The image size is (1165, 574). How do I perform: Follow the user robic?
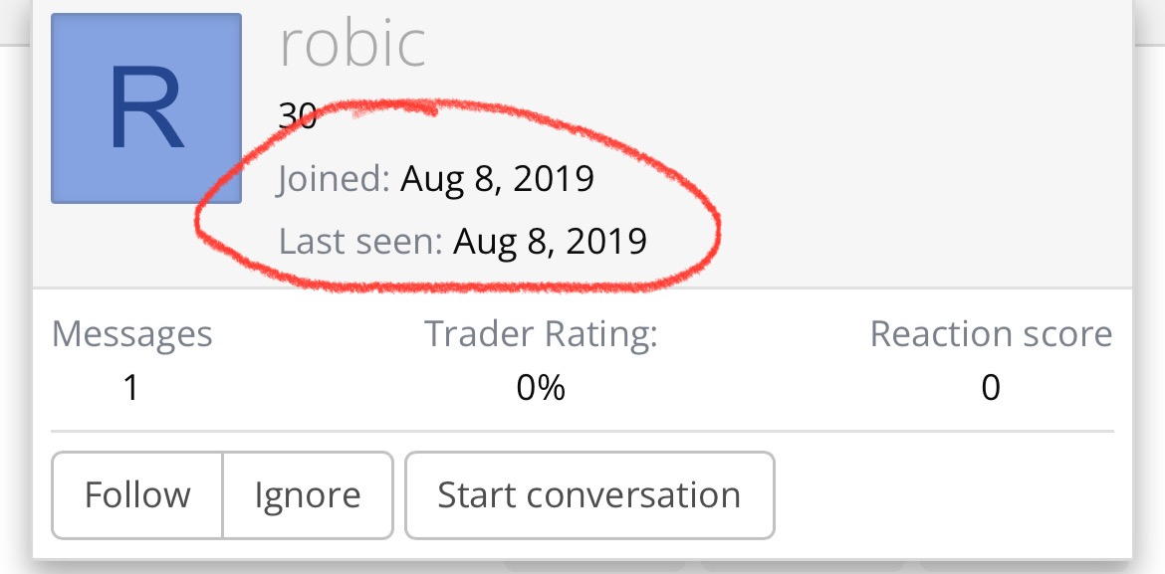137,494
